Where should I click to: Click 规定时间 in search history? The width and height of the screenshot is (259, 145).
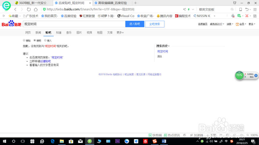coord(163,51)
